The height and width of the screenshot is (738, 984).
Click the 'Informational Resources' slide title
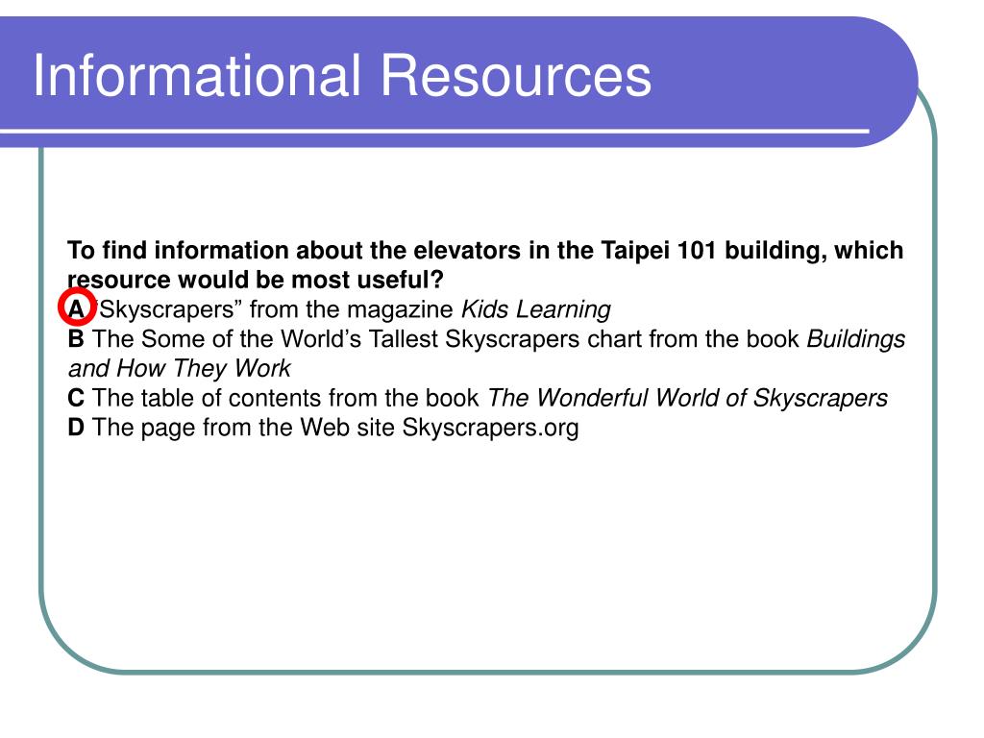point(342,75)
